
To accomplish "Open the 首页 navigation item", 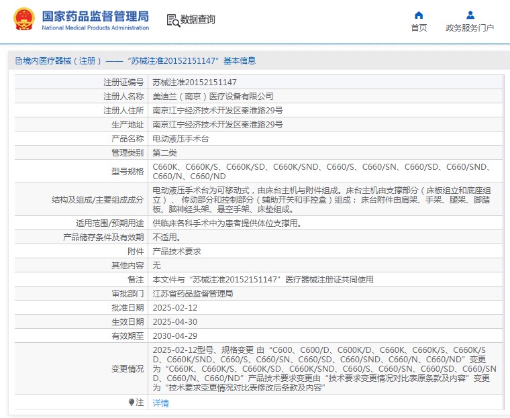I will pos(419,28).
